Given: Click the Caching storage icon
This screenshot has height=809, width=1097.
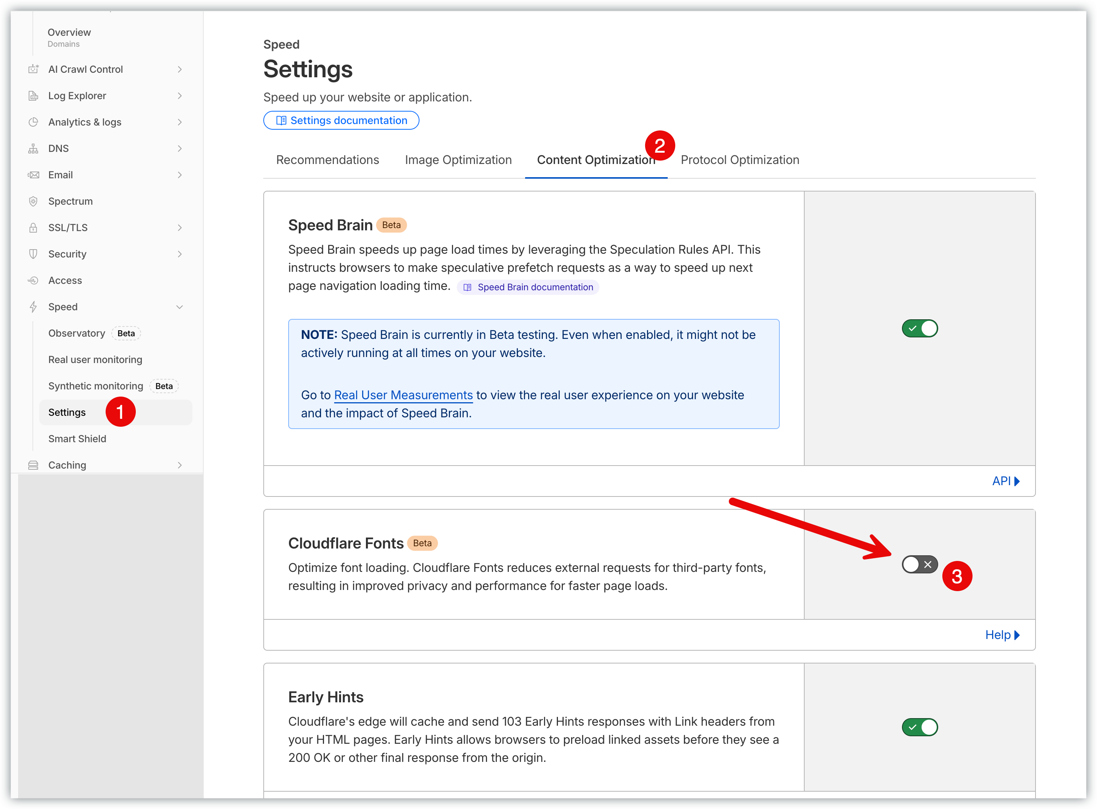Looking at the screenshot, I should tap(33, 465).
